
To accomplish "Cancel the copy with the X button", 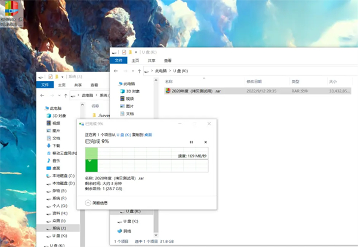I will pos(206,142).
